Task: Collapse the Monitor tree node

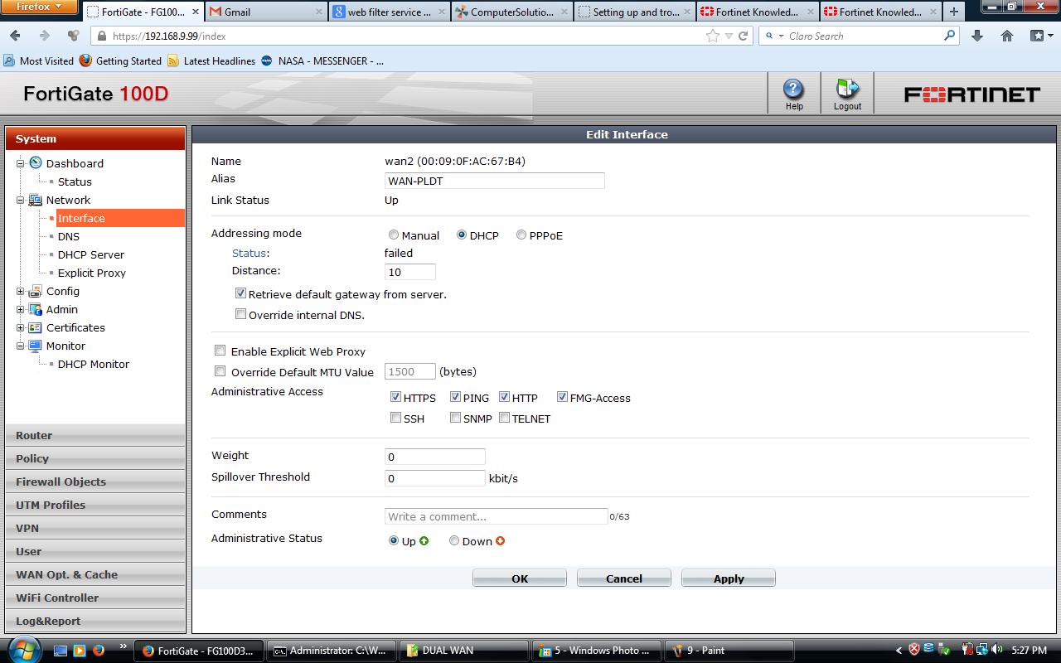Action: [x=21, y=346]
